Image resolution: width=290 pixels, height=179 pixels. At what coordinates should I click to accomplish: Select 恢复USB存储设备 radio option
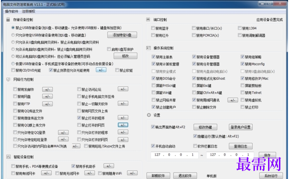pos(13,63)
